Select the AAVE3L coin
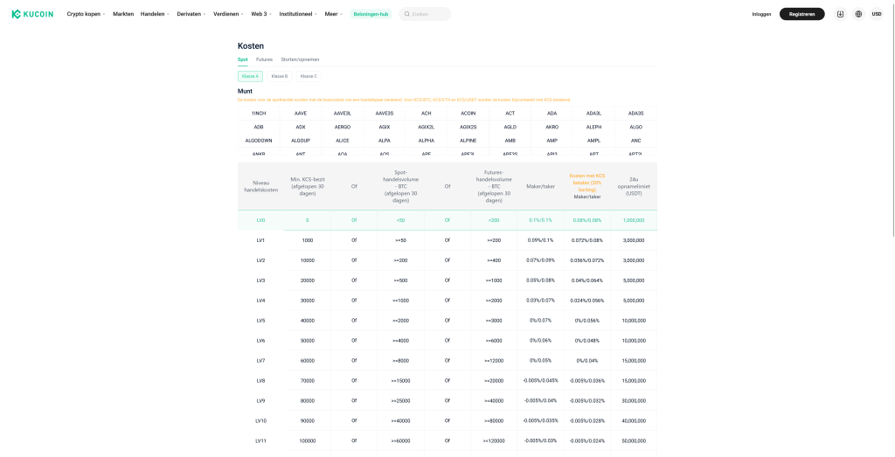This screenshot has height=457, width=895. point(343,113)
